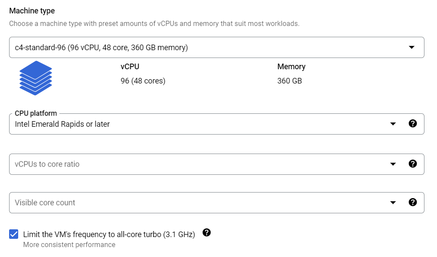Click the "Limit the VM's frequency" label

pos(109,234)
